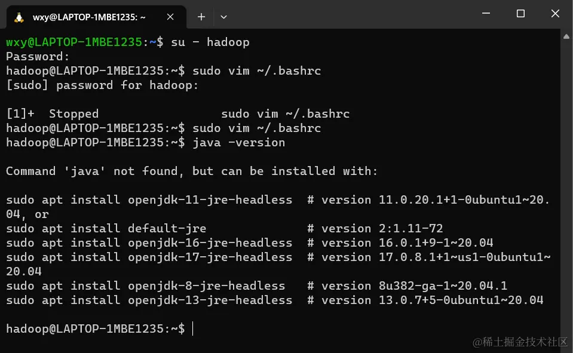Maximize the terminal window
The height and width of the screenshot is (353, 573).
520,14
